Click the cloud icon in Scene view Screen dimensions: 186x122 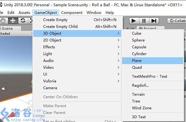pos(3,89)
